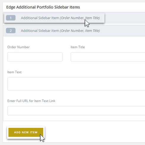Viewport: 145px width, 145px height.
Task: Click the empty bar area right of item 1
Action: tap(125, 18)
